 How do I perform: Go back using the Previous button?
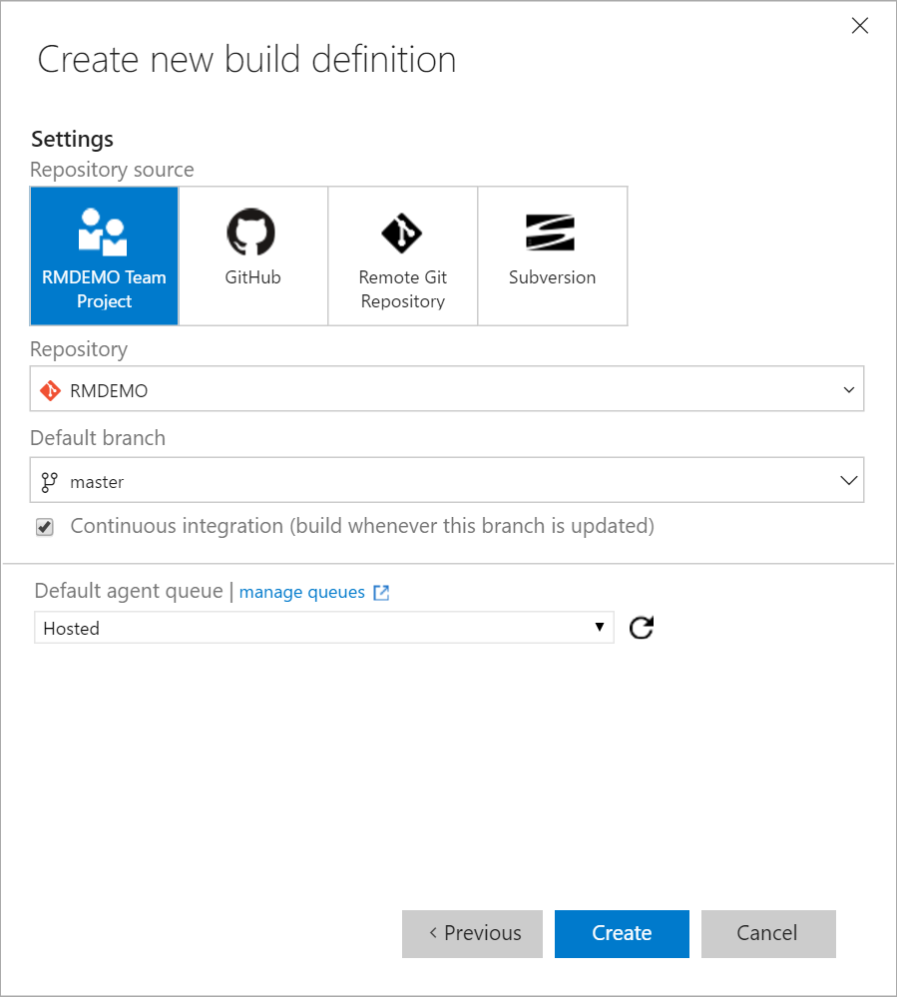pyautogui.click(x=472, y=933)
